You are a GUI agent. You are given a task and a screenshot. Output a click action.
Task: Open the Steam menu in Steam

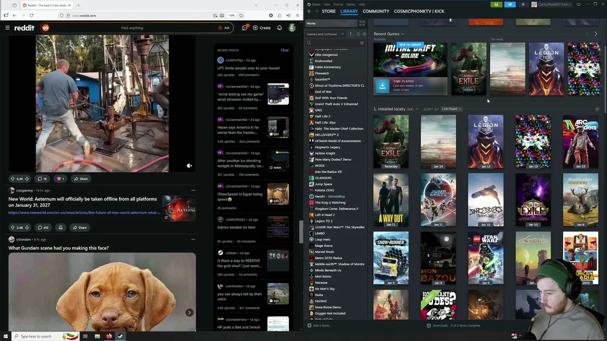pos(315,4)
